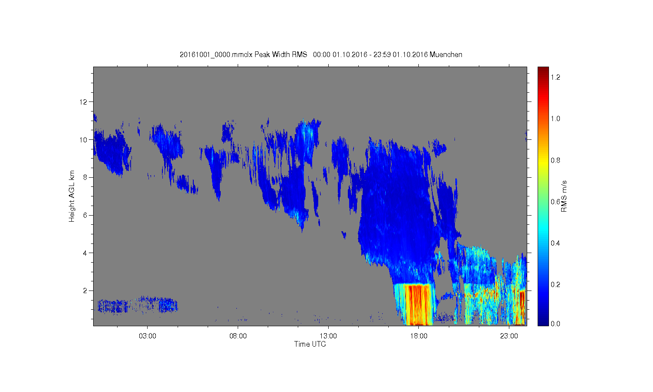Screen dimensions: 653x392
Task: Click the 08:00 time tick label
Action: tap(238, 336)
